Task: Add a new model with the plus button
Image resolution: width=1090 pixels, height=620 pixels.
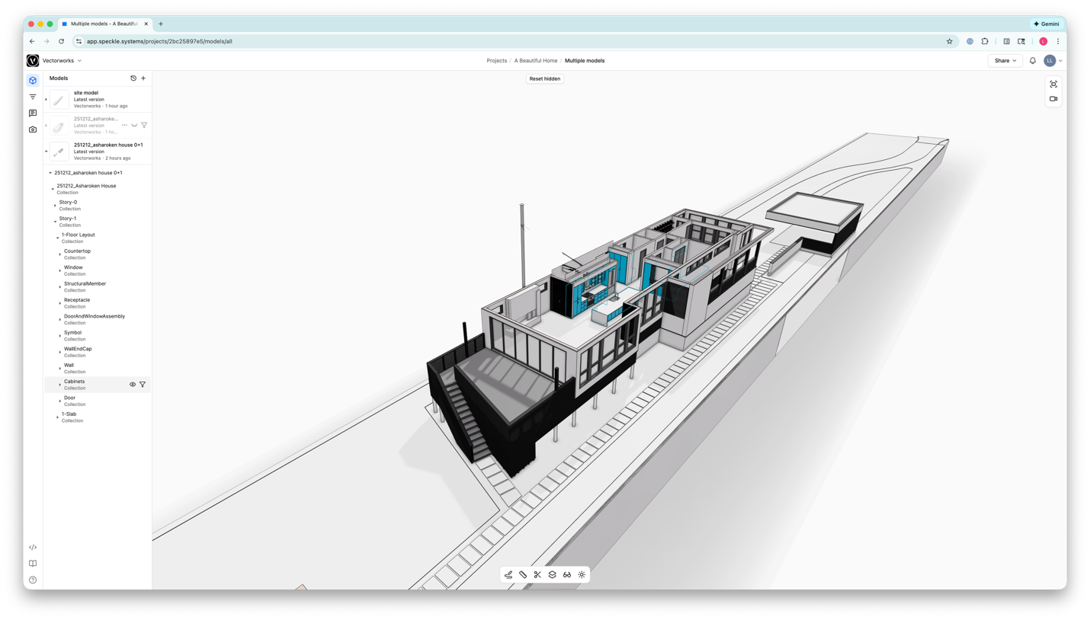Action: [x=143, y=78]
